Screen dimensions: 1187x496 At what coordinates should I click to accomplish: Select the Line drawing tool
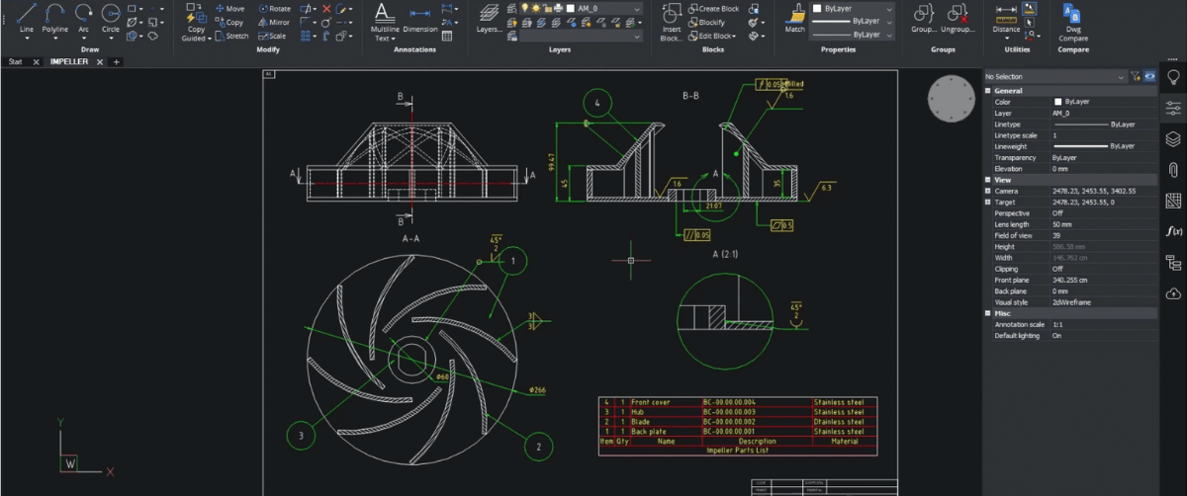click(x=27, y=17)
